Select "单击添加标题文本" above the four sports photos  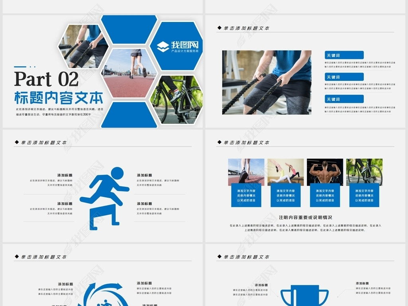pos(246,143)
